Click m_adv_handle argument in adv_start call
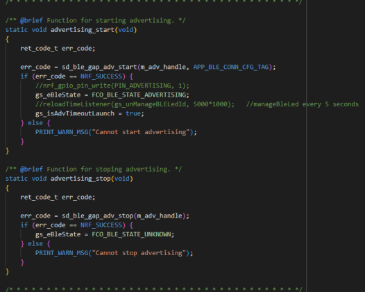365x292 pixels. point(163,67)
